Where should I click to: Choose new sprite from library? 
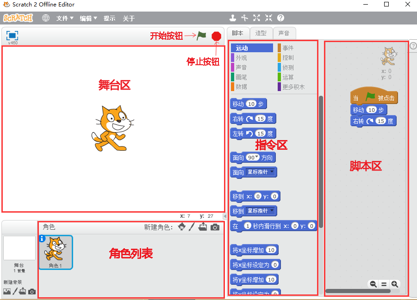click(x=182, y=227)
